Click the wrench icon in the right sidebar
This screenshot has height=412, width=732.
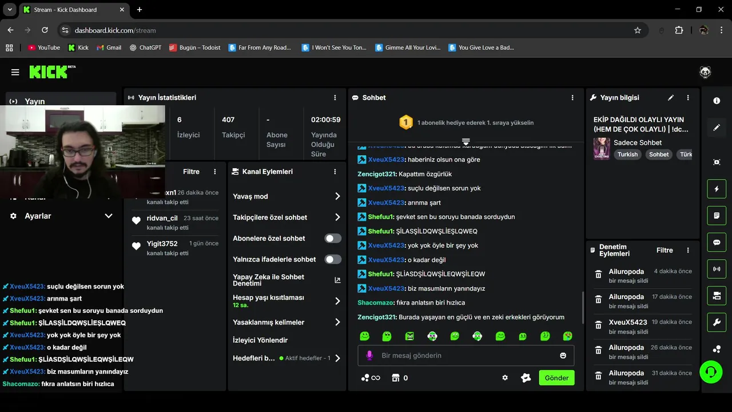pos(717,322)
